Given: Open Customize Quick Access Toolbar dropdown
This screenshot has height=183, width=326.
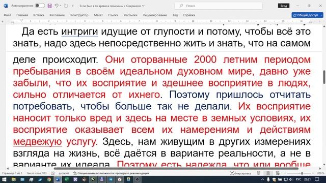Looking at the screenshot, I should click(x=72, y=6).
